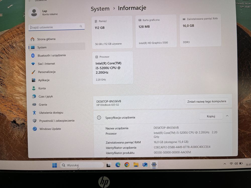
Task: Click the Bluetooth icon in sidebar
Action: (x=33, y=55)
